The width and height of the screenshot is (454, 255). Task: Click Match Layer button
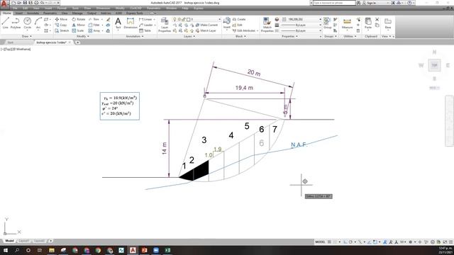pyautogui.click(x=206, y=30)
